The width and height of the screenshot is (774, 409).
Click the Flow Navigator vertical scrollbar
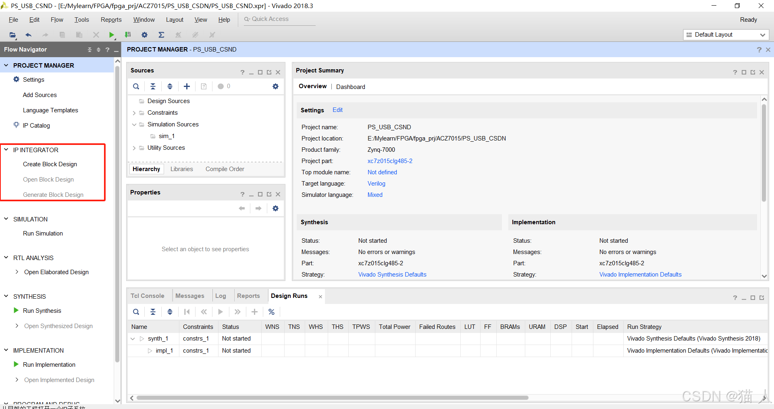pos(118,213)
